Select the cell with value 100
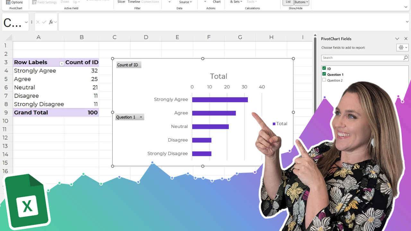This screenshot has height=231, width=411. click(x=82, y=112)
